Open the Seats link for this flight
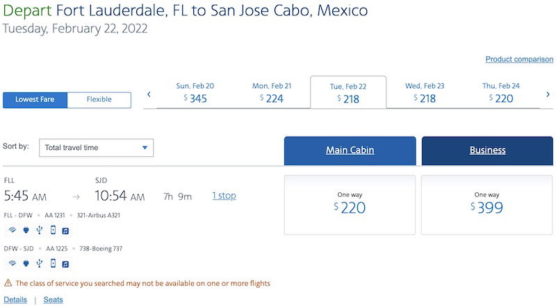This screenshot has width=556, height=308. coord(54,300)
